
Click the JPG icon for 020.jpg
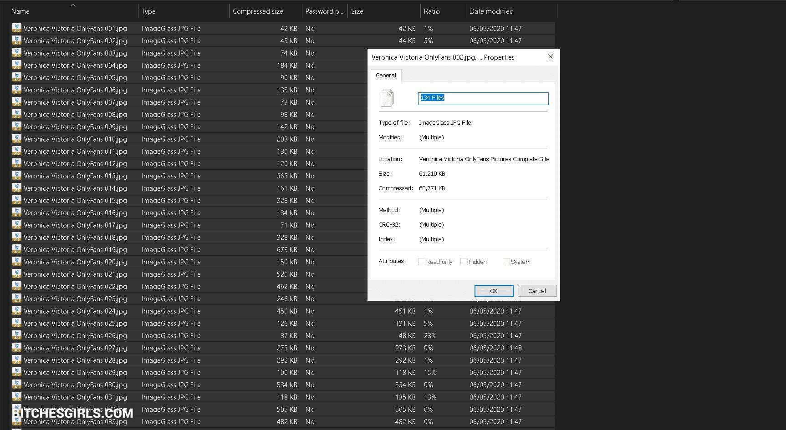[17, 262]
